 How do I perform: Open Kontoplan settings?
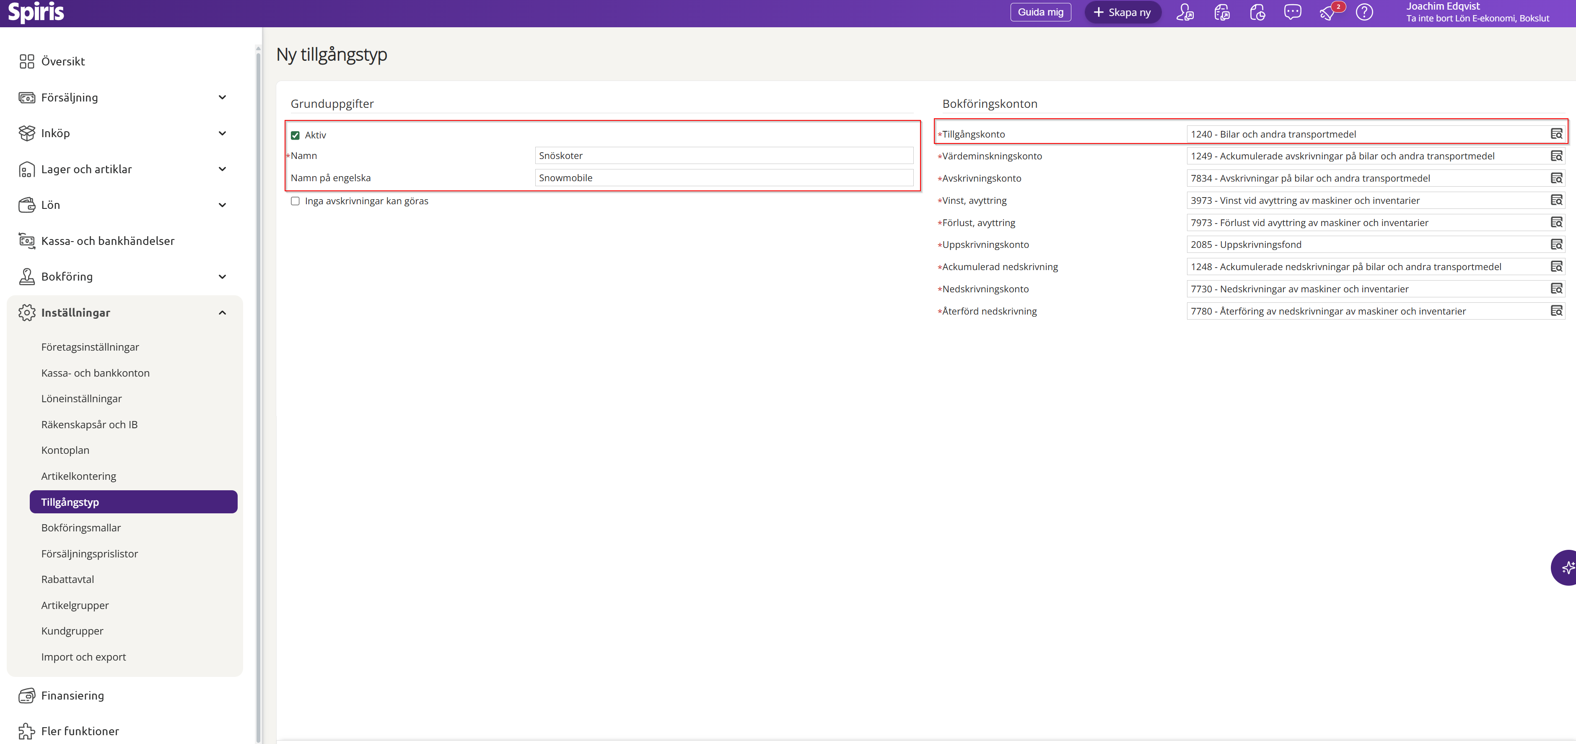click(65, 450)
